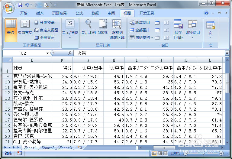
Task: Click the Insert Function fx button
Action: [70, 53]
